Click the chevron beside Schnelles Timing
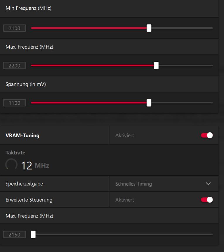The image size is (224, 252). [208, 184]
